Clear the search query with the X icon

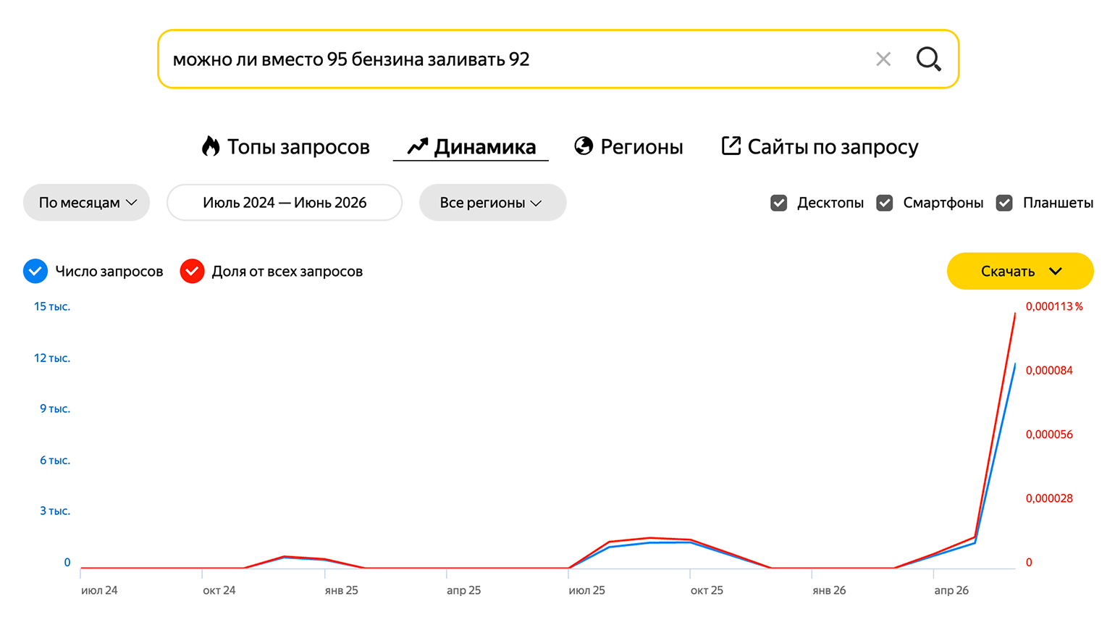(x=883, y=59)
